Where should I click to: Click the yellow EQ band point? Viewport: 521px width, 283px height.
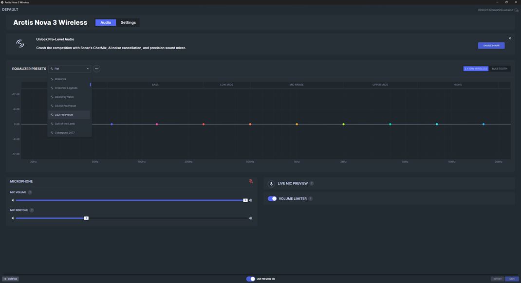pyautogui.click(x=344, y=124)
